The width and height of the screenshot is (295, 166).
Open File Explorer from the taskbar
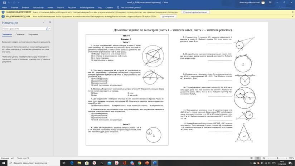(x=79, y=163)
